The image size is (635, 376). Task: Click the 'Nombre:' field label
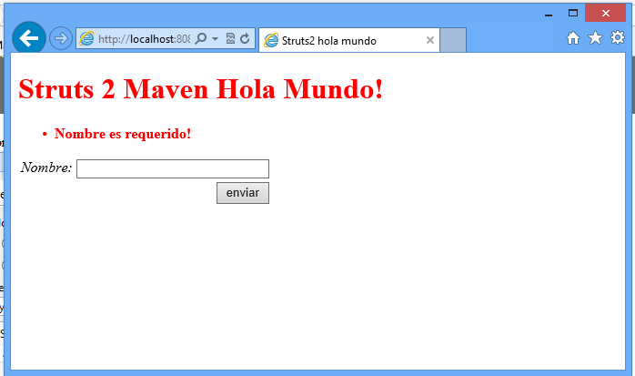coord(46,168)
